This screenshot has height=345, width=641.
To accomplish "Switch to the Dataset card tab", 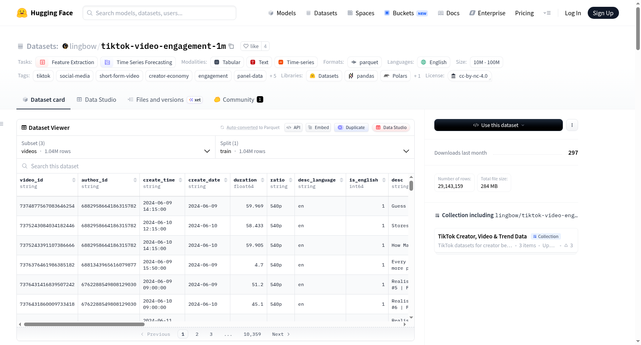I will click(44, 99).
